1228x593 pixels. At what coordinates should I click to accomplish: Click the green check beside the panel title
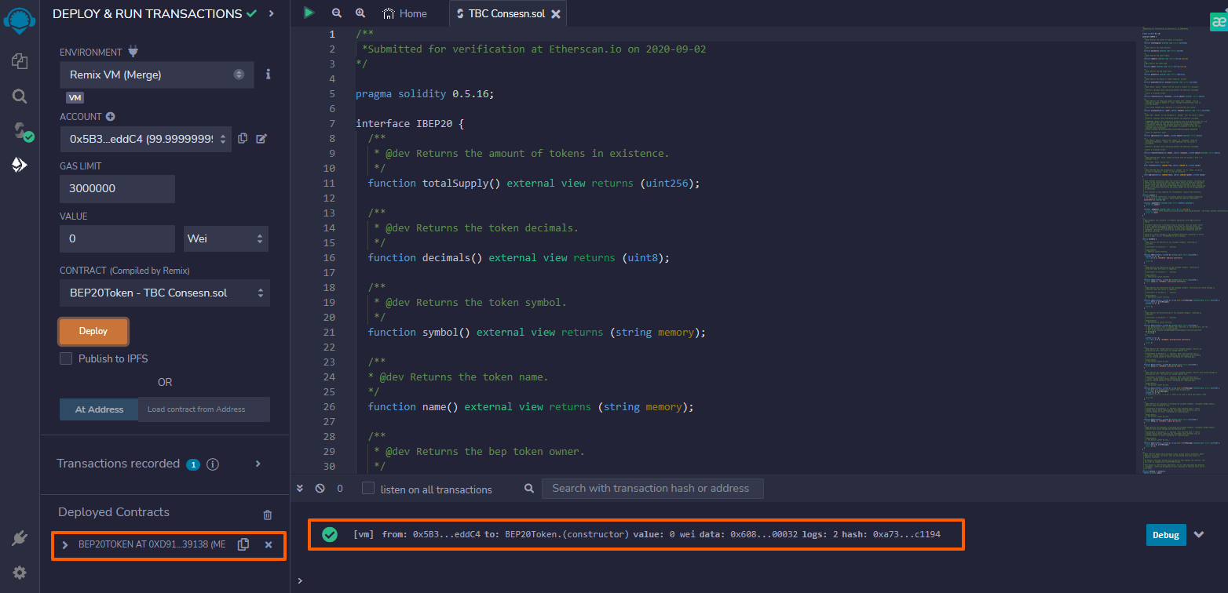tap(251, 13)
